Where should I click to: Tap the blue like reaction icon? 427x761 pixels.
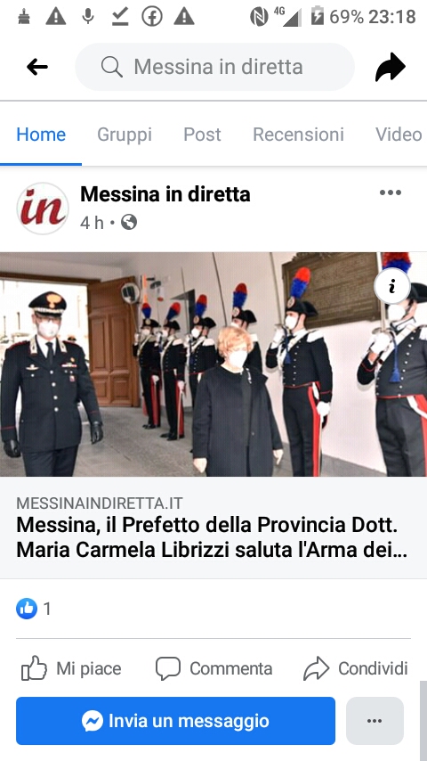pos(27,609)
